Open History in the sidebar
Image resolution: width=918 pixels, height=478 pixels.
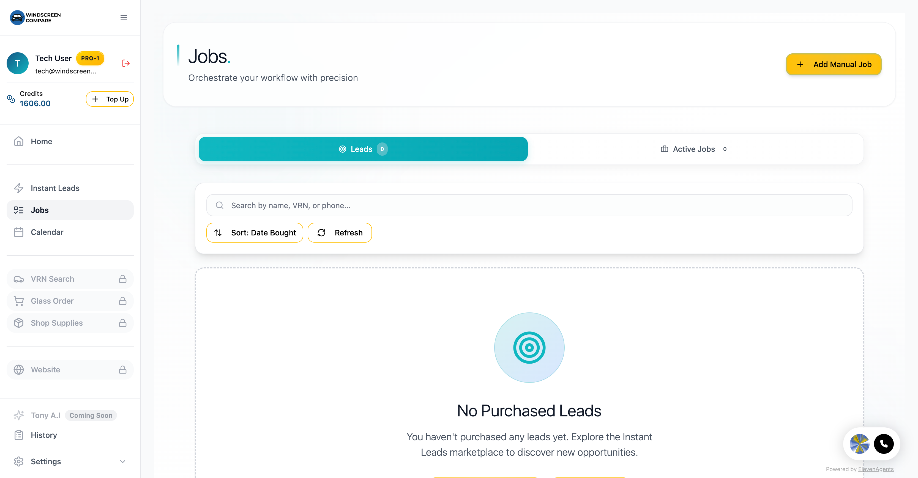coord(70,435)
